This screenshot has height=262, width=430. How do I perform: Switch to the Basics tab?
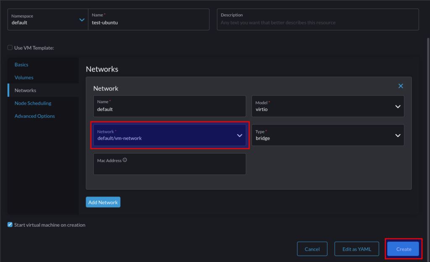point(21,64)
